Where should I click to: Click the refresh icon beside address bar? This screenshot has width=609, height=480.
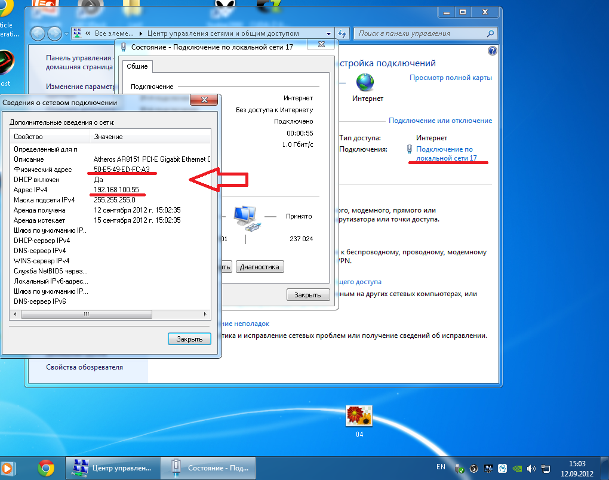coord(342,34)
